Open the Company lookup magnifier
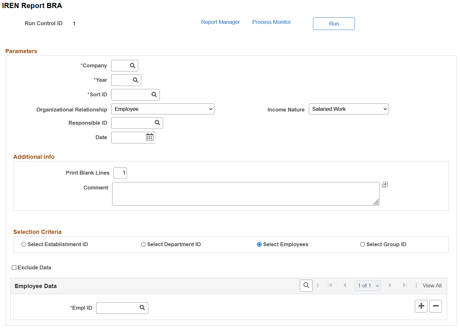 pyautogui.click(x=132, y=66)
